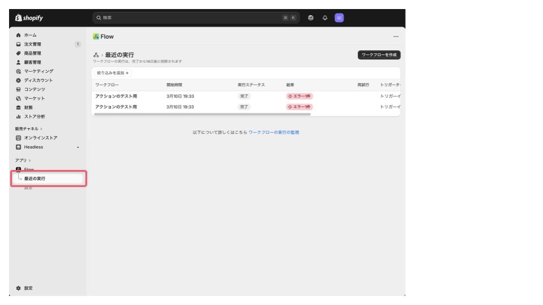Click second row's 完了 status badge
Screen dimensions: 543x305
click(x=244, y=107)
